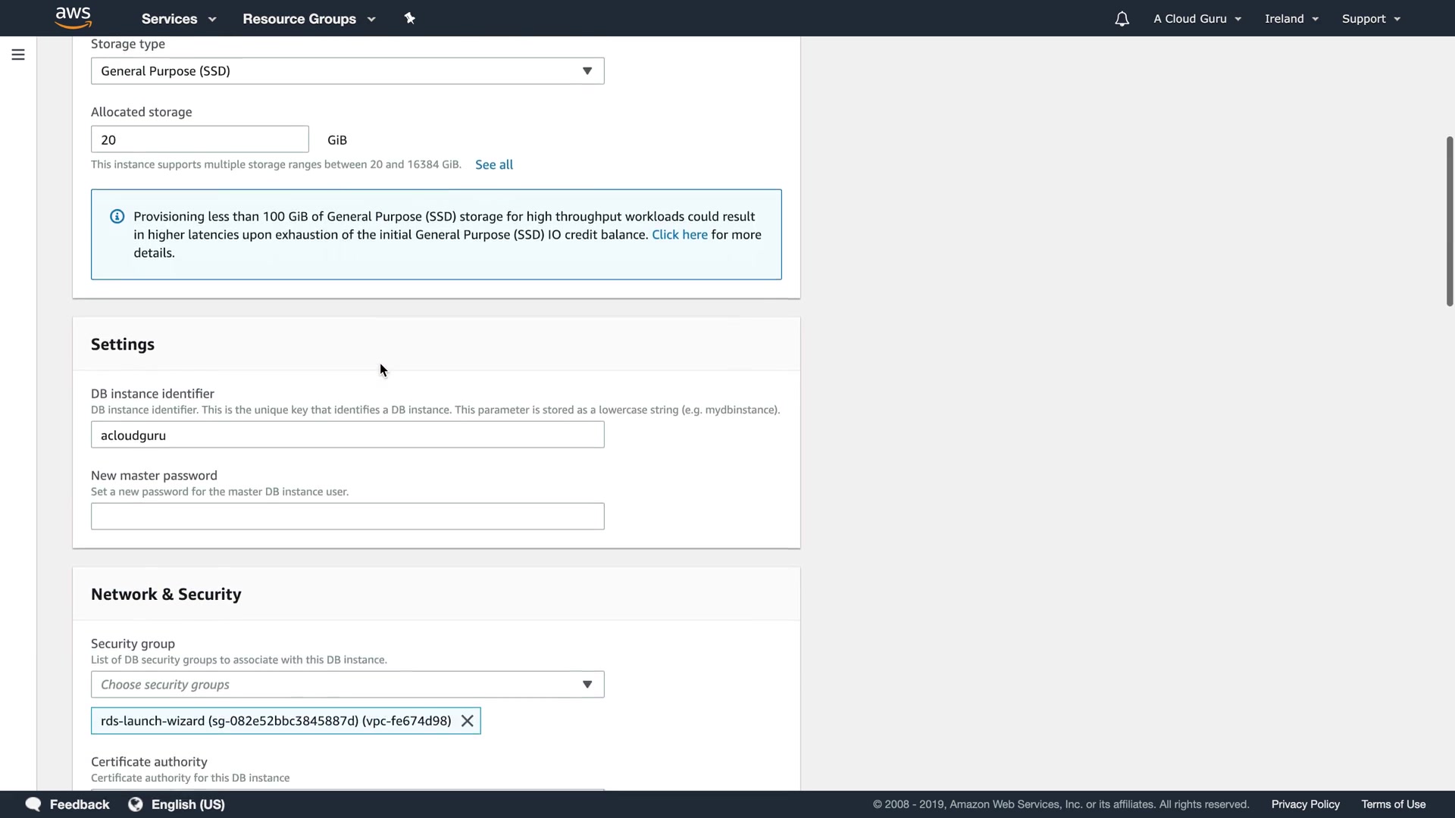Click the See all storage ranges link
This screenshot has width=1455, height=818.
494,164
